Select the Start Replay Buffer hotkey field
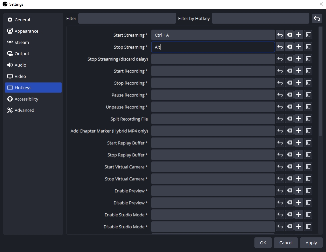The width and height of the screenshot is (326, 252). [x=213, y=143]
